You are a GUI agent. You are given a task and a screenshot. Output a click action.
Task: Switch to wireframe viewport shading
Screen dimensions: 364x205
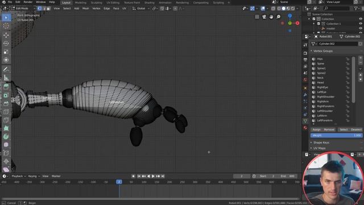point(279,9)
